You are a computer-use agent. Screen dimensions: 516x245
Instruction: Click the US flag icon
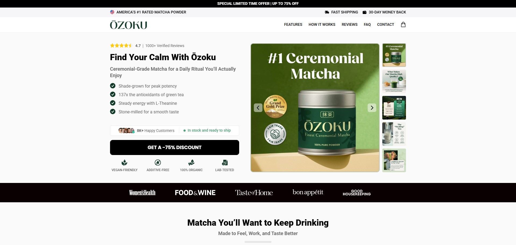point(112,12)
